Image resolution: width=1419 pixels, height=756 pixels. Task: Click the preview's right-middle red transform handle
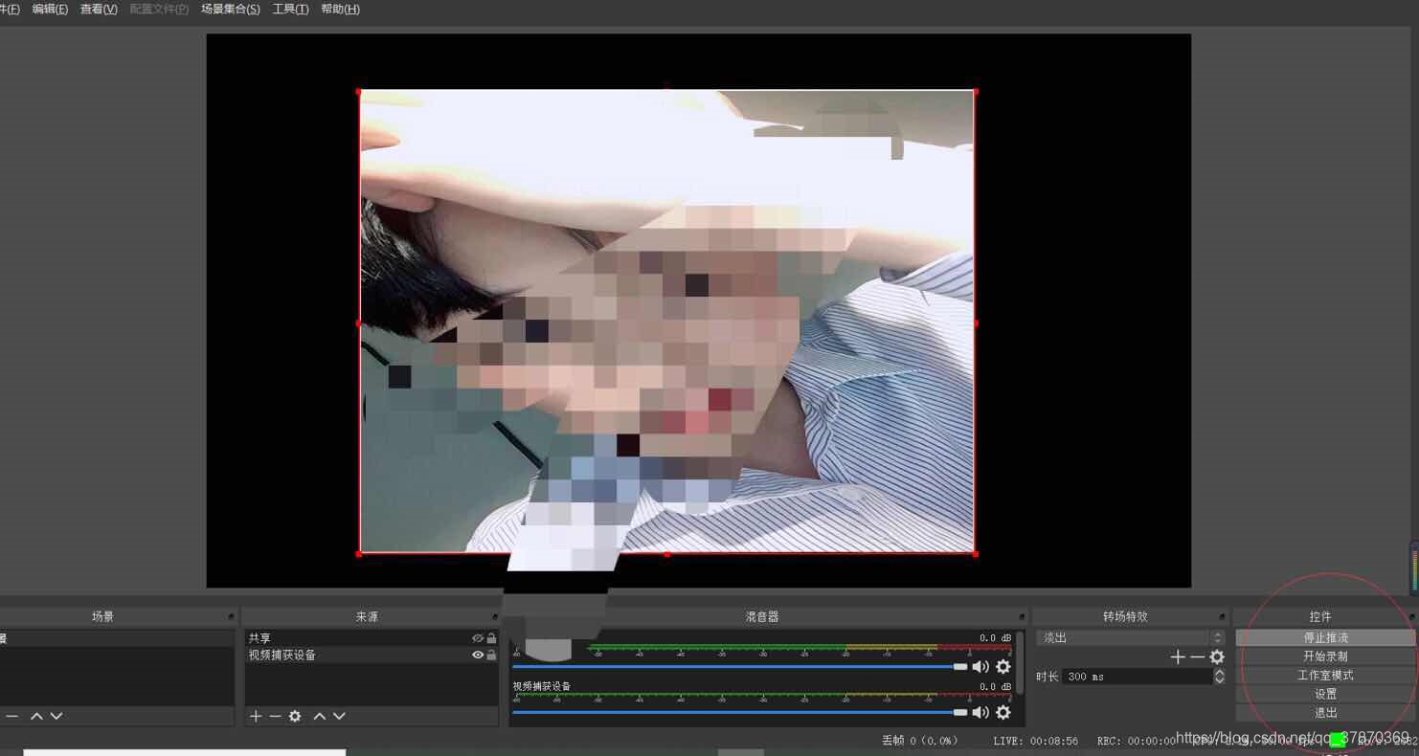[x=975, y=322]
